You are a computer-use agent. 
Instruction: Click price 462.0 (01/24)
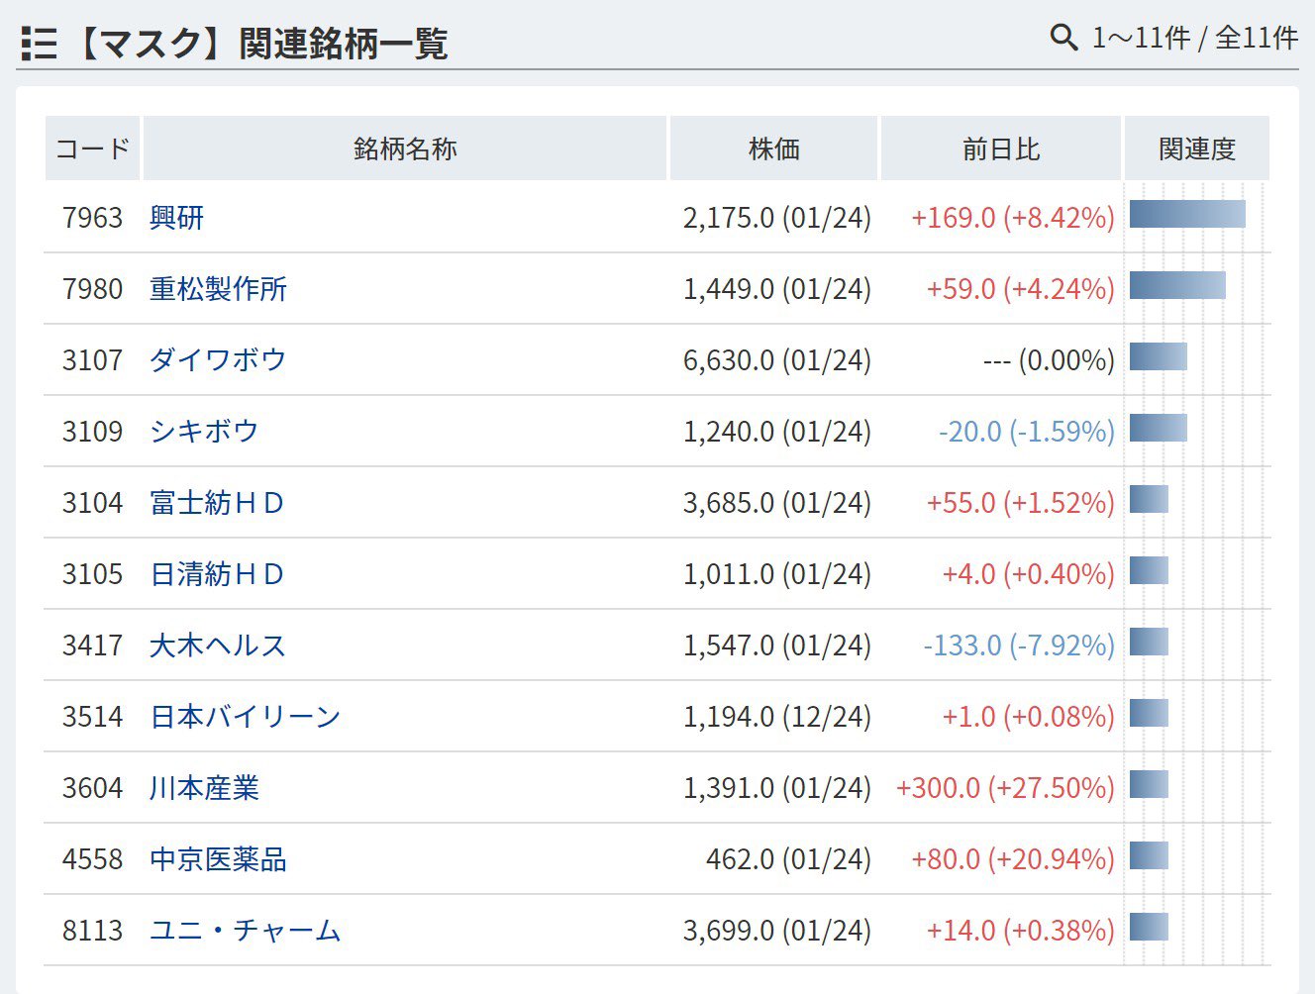[x=789, y=859]
